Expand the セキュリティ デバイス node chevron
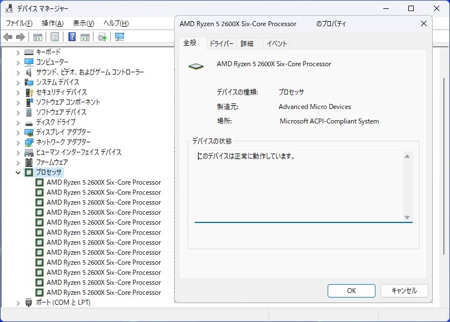Image resolution: width=450 pixels, height=322 pixels. pyautogui.click(x=18, y=93)
